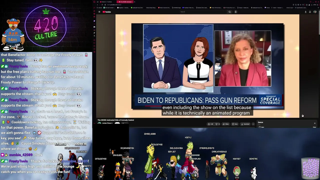Screen dimensions: 320x180
Task: Open the DatDudeTmoe Kick bookmark
Action: coord(137,8)
